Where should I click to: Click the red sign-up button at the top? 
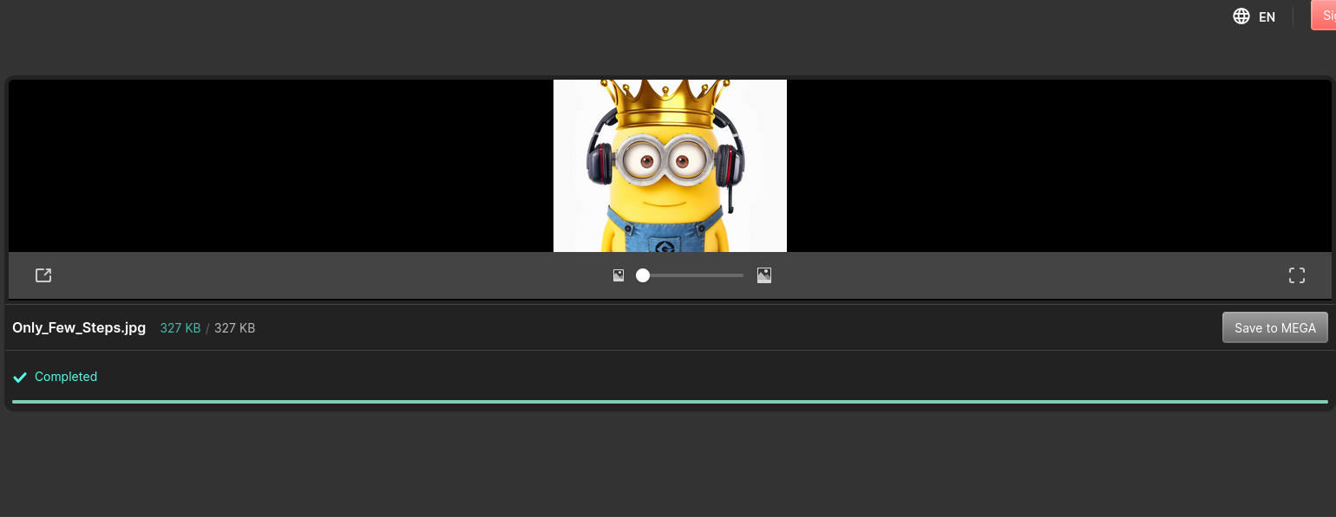coord(1323,16)
